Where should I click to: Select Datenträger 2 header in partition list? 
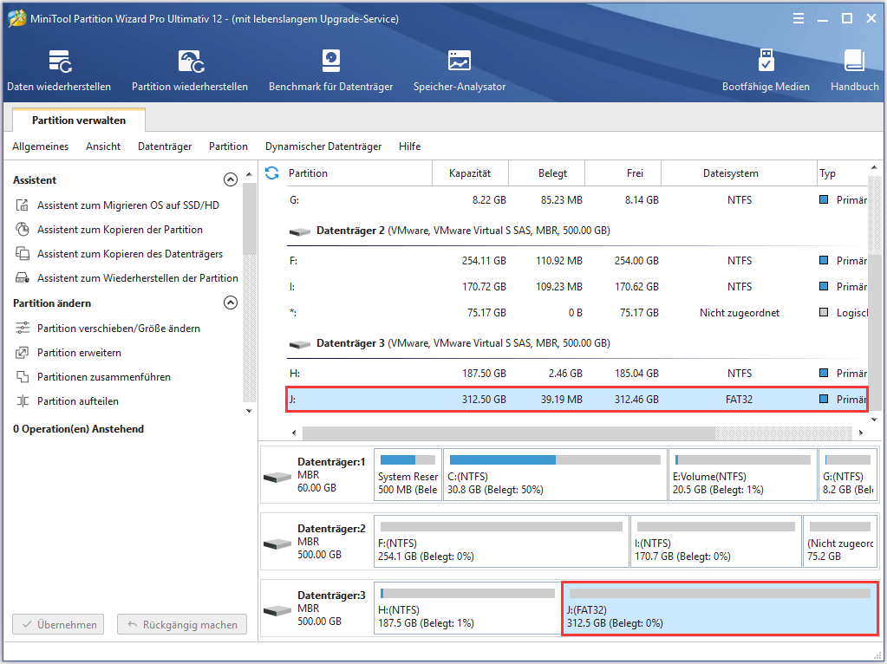click(450, 231)
